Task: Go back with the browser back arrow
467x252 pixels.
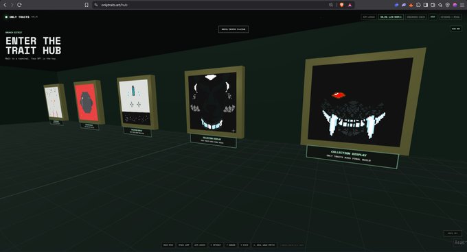Action: click(x=5, y=5)
